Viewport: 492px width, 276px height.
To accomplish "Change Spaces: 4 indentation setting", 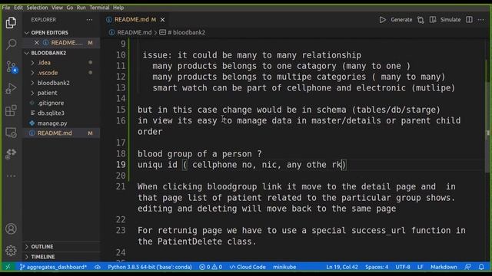I will [x=377, y=267].
